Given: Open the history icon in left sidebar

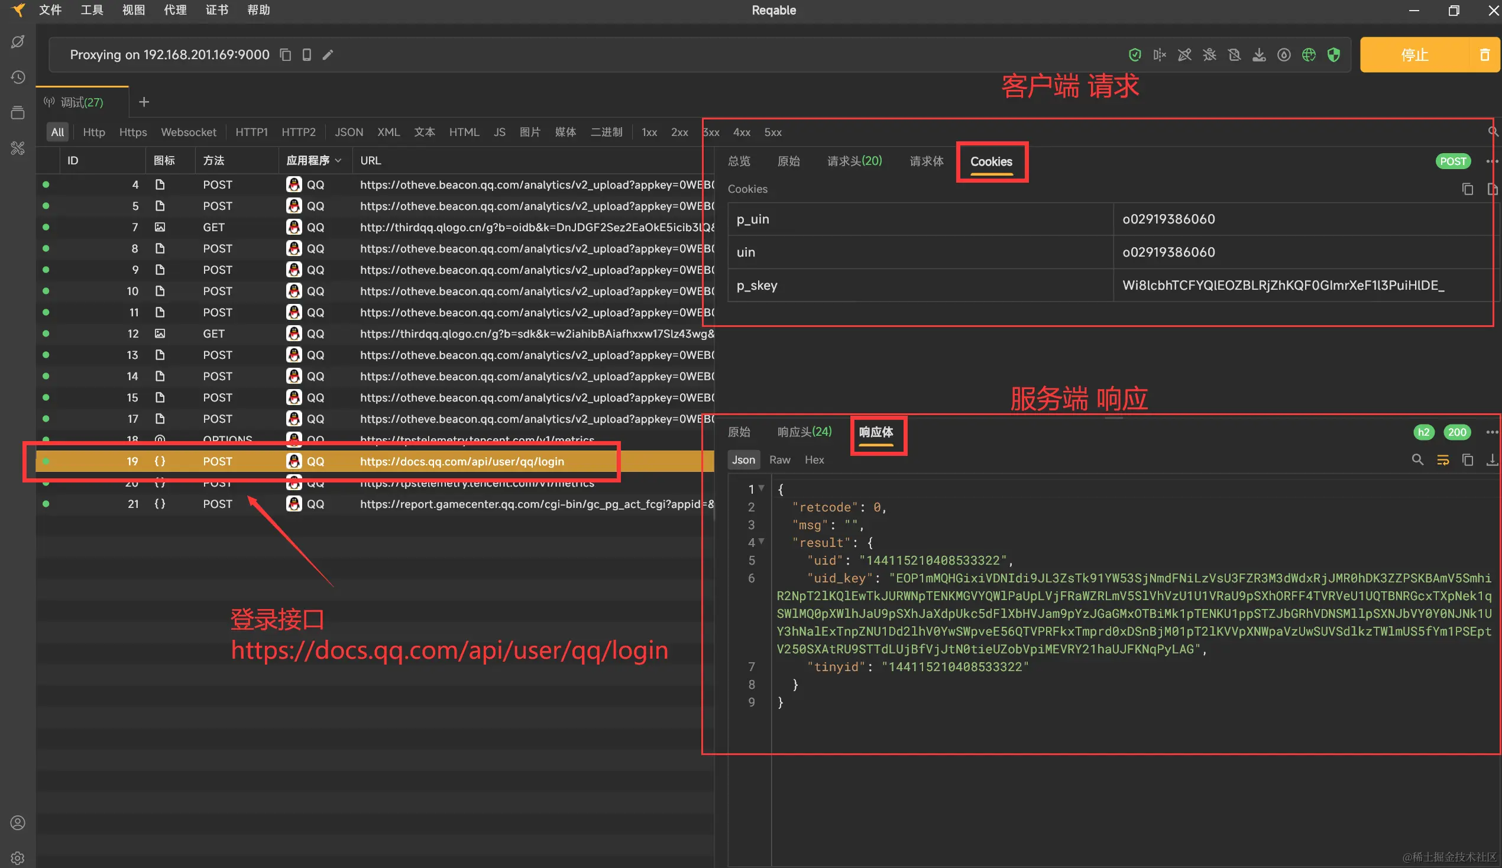Looking at the screenshot, I should click(x=18, y=77).
